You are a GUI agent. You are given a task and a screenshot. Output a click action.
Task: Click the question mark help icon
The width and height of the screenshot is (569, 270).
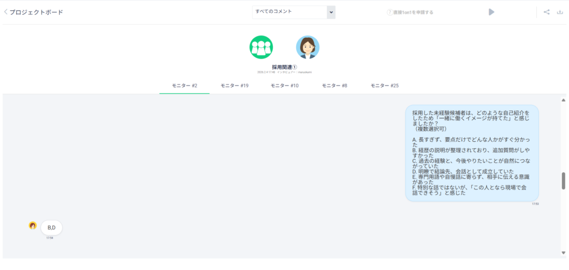click(390, 12)
